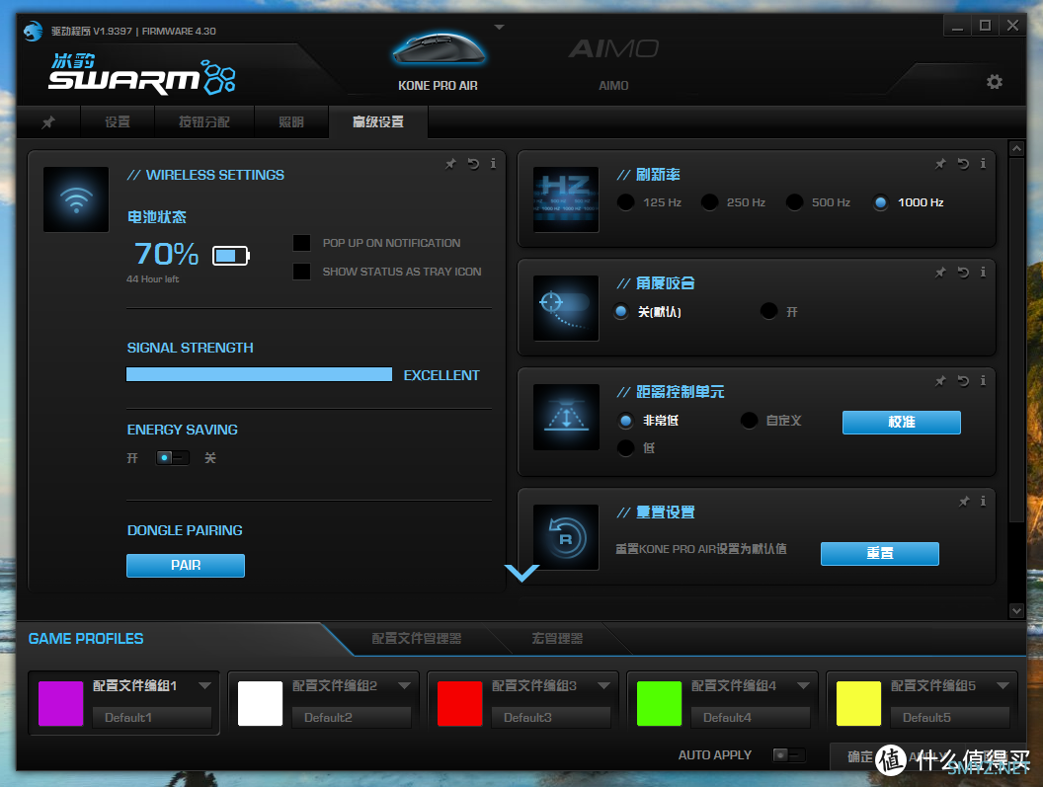
Task: Click the lift-off distance panel icon
Action: pos(566,417)
